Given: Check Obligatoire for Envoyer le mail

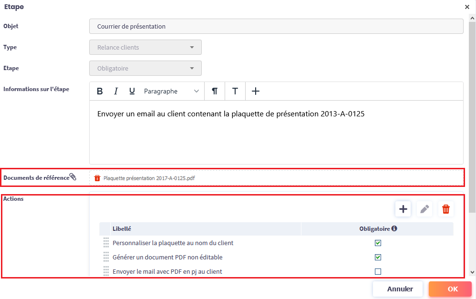Looking at the screenshot, I should click(x=378, y=271).
